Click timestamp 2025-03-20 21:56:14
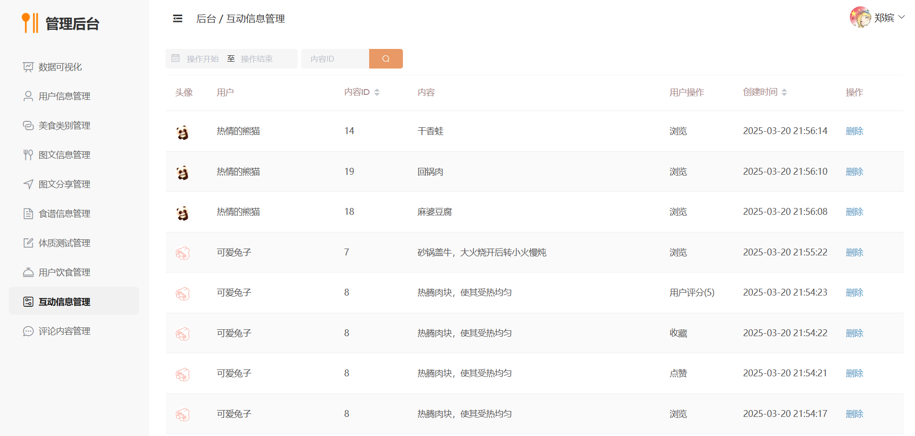Viewport: 915px width, 436px height. pos(785,131)
